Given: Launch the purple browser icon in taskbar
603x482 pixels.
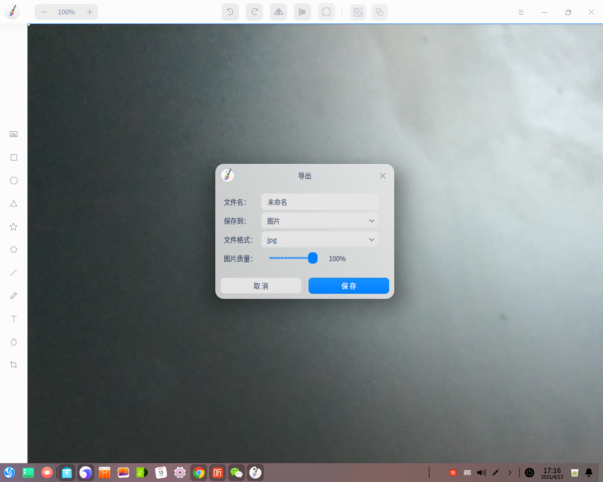Looking at the screenshot, I should pos(86,473).
